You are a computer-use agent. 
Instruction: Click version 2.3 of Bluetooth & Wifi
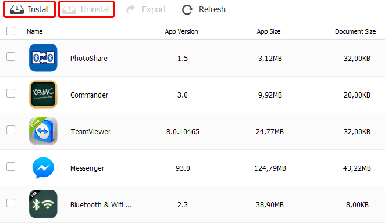[183, 204]
